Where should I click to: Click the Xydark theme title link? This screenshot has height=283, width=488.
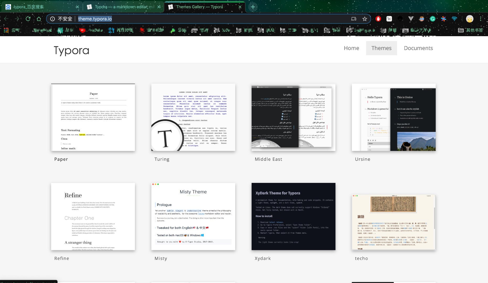click(263, 258)
